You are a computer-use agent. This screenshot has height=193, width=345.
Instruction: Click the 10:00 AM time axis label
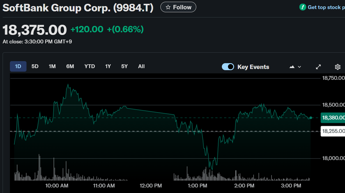point(57,186)
